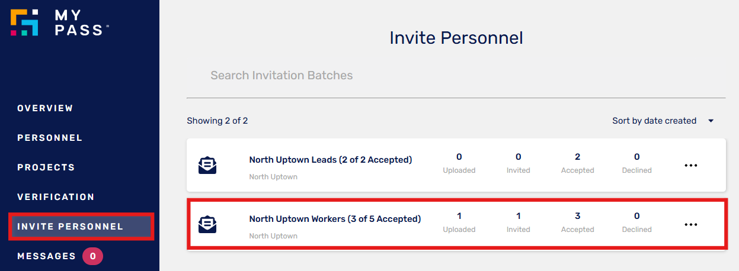739x271 pixels.
Task: Click the Messages count badge
Action: pos(93,256)
